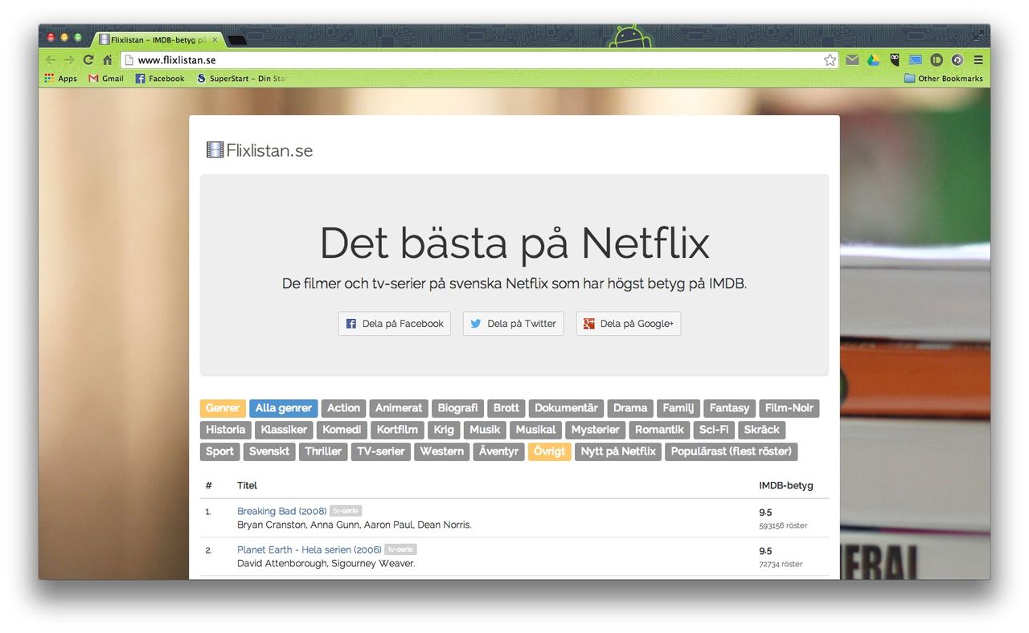The width and height of the screenshot is (1029, 633).
Task: Open the SuperStart bookmark
Action: click(x=242, y=79)
